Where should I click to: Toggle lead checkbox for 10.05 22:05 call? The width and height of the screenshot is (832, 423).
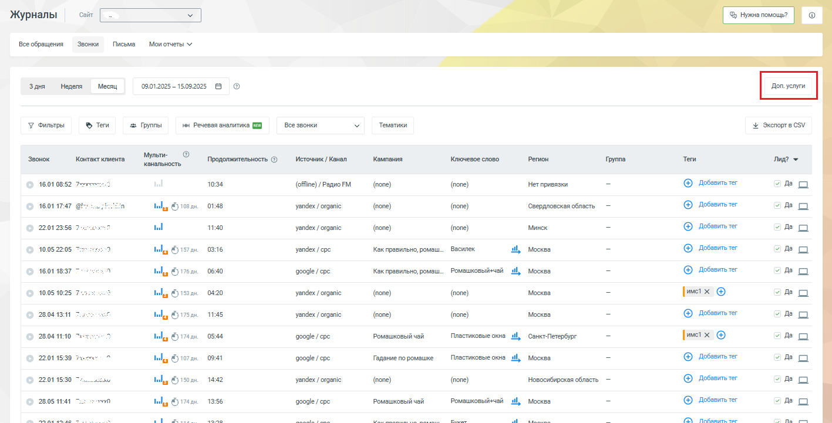(x=777, y=249)
